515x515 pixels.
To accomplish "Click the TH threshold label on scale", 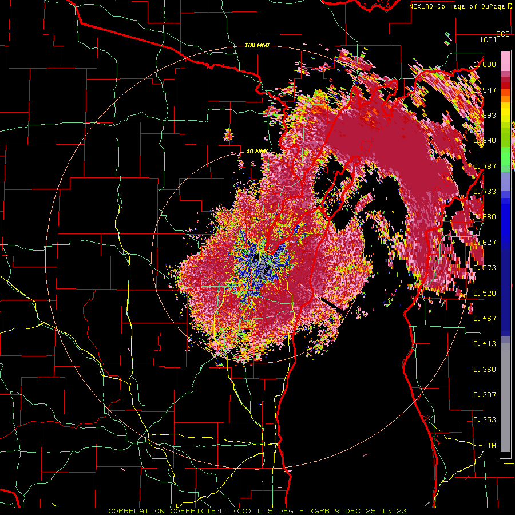I will pyautogui.click(x=492, y=445).
